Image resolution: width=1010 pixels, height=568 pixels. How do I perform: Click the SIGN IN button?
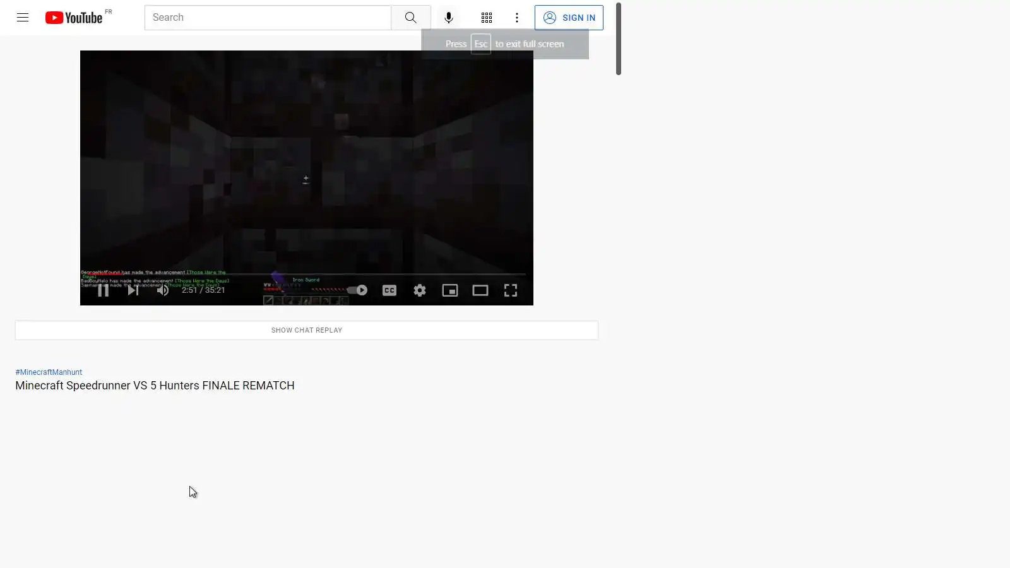569,18
